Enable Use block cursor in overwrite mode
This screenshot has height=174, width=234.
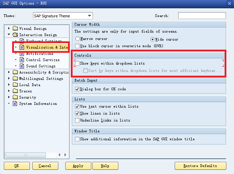77,46
